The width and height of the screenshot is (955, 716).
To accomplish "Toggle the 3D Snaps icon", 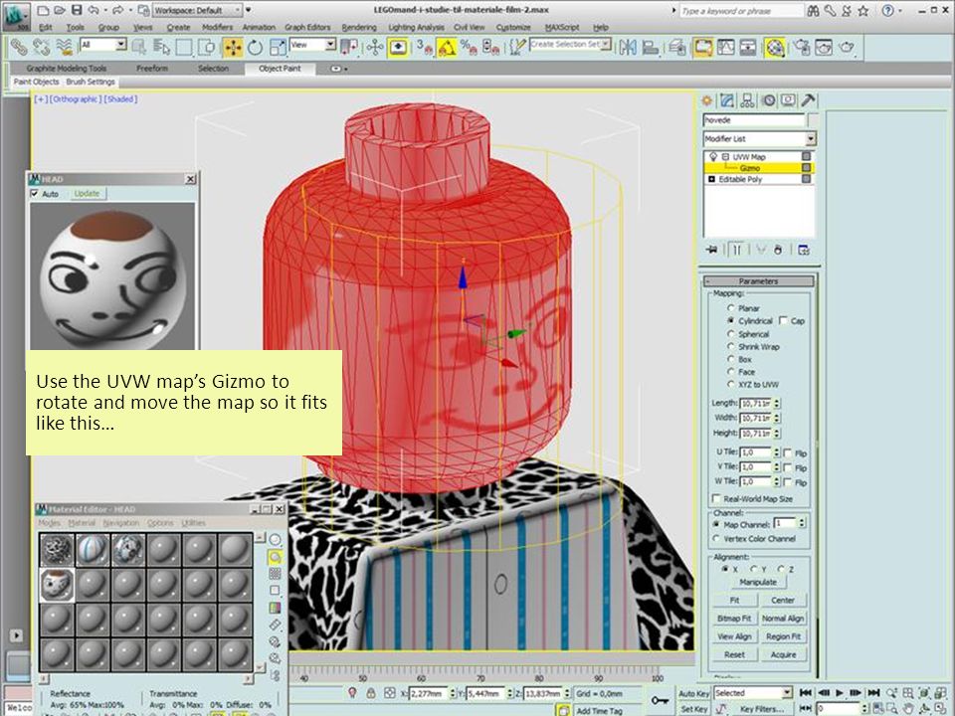I will [424, 47].
